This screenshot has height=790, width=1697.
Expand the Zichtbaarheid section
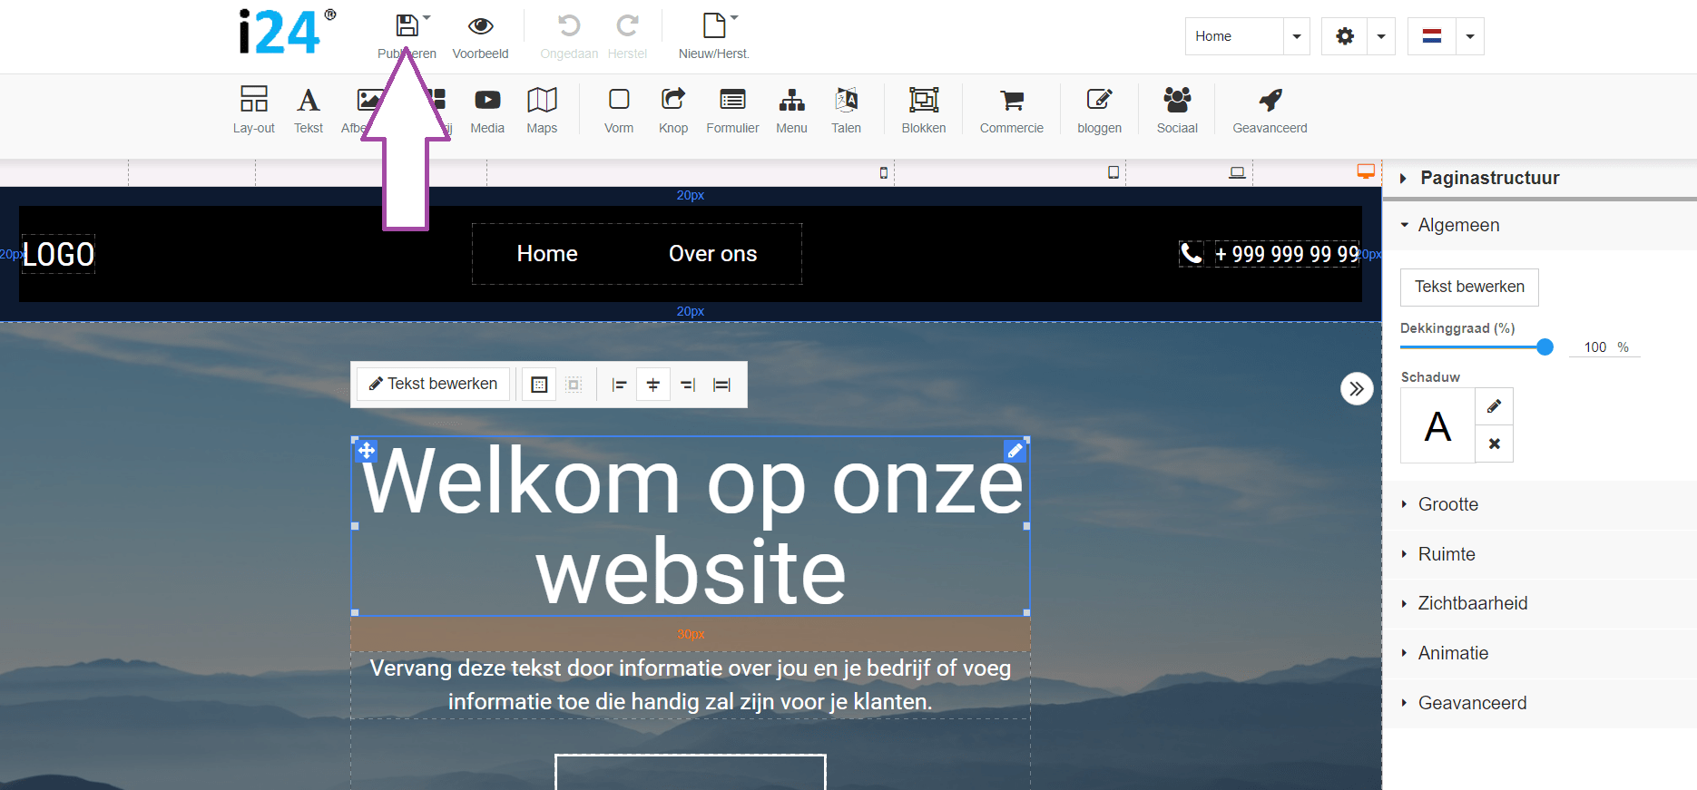[1539, 603]
